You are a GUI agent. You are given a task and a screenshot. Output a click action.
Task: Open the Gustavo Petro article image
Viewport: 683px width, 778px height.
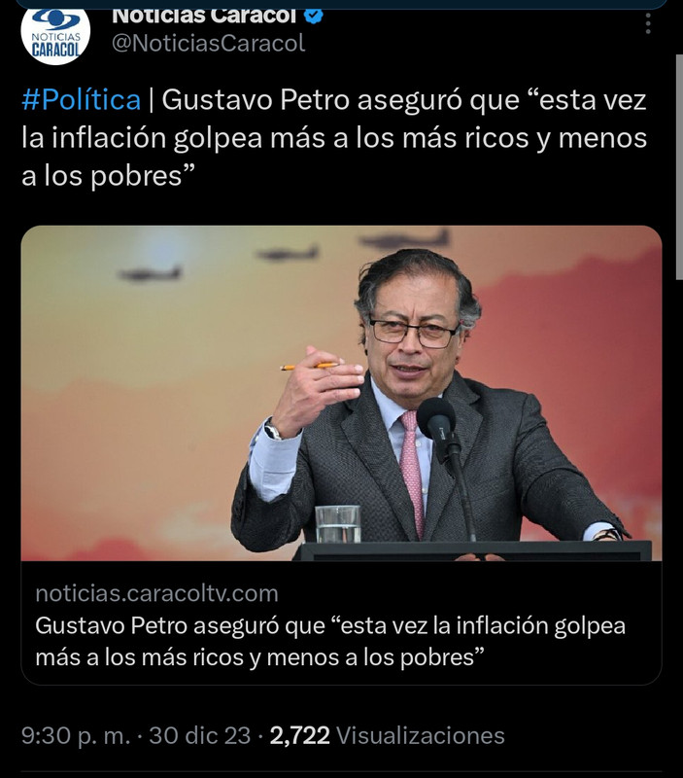coord(342,393)
